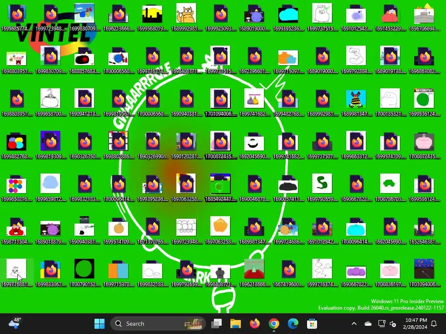The height and width of the screenshot is (334, 446).
Task: Select the 1699663312 desktop file
Action: (x=356, y=144)
